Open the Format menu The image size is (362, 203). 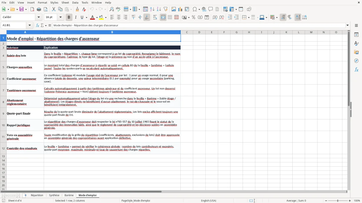[42, 2]
